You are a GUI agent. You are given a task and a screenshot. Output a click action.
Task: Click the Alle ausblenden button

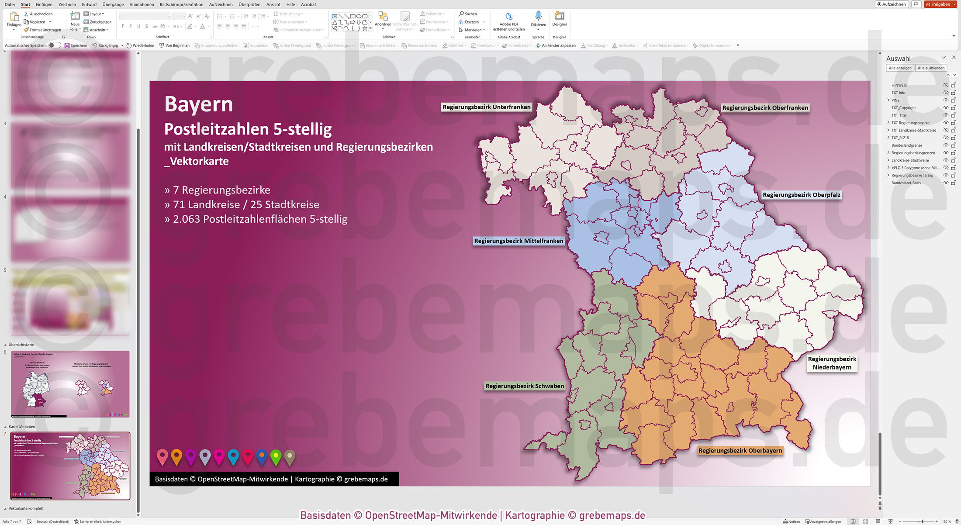[x=931, y=68]
